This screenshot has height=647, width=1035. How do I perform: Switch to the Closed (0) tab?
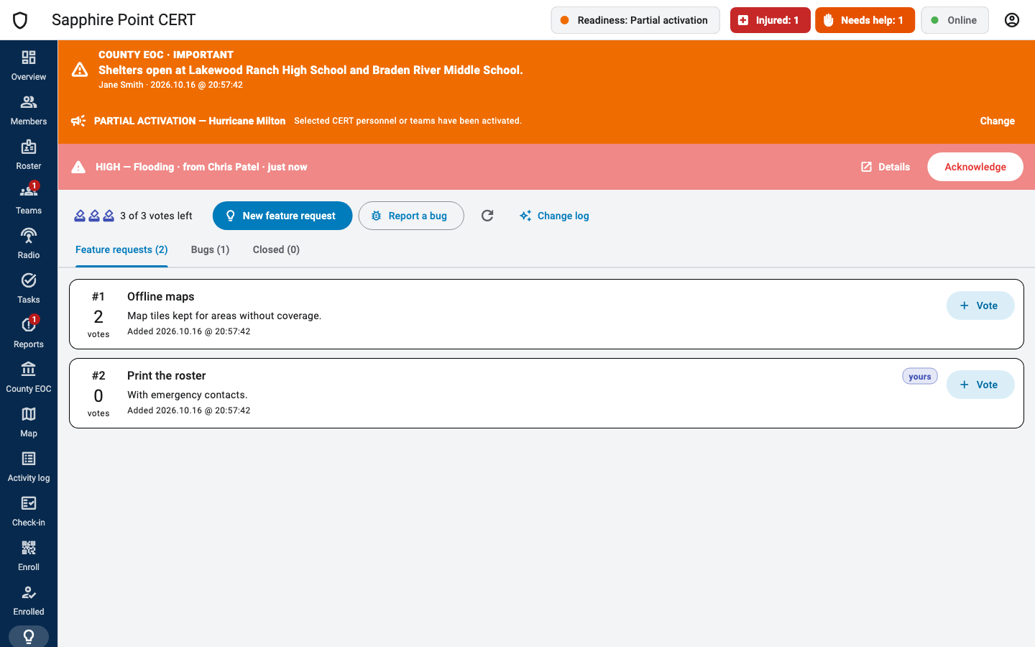[x=276, y=250]
